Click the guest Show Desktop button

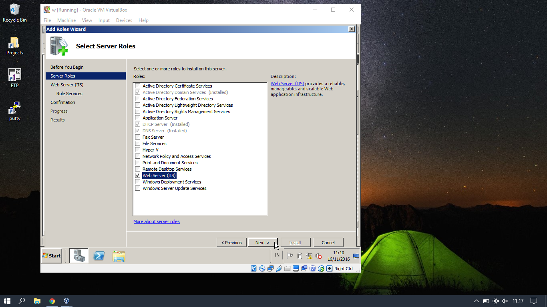pos(356,256)
